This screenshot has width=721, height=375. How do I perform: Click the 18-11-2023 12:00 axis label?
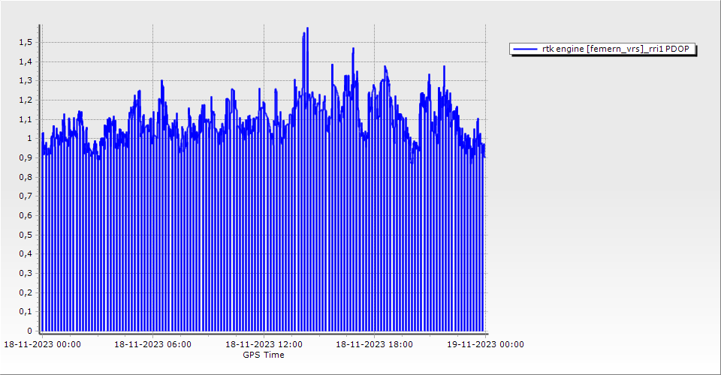264,345
